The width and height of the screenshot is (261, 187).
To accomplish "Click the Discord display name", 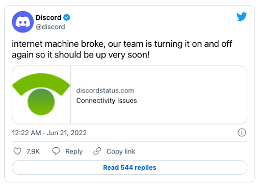I will click(48, 17).
